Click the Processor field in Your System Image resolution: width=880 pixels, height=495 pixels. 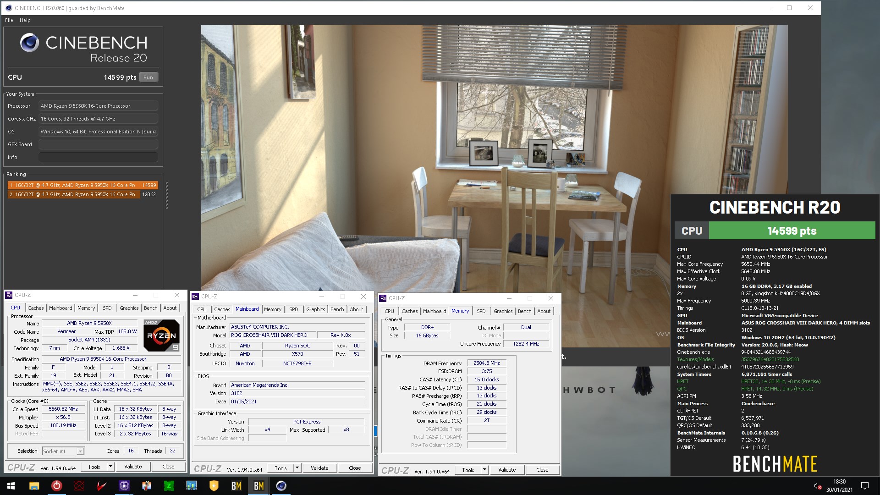tap(98, 106)
